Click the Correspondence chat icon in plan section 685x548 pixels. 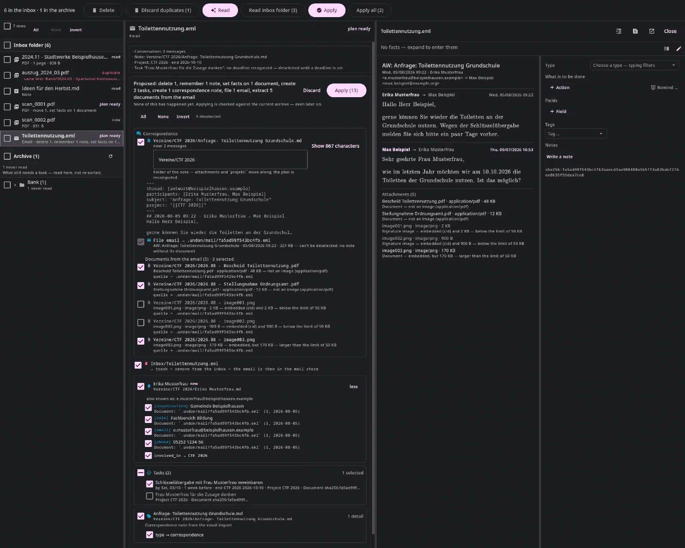tap(139, 134)
